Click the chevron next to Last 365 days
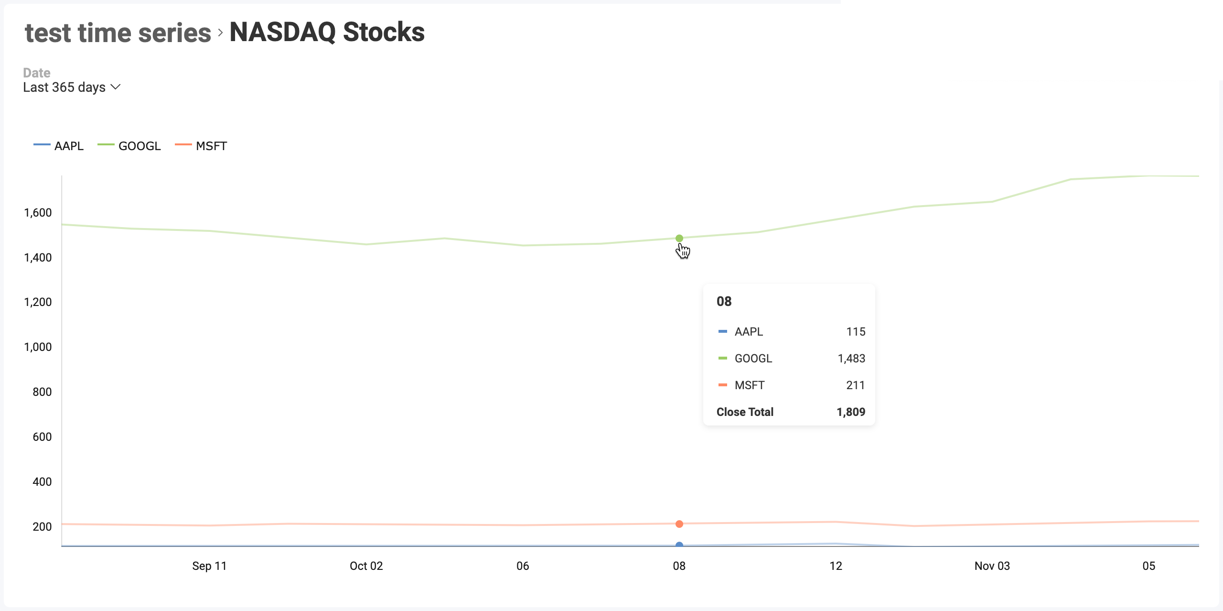Image resolution: width=1223 pixels, height=611 pixels. [x=116, y=87]
